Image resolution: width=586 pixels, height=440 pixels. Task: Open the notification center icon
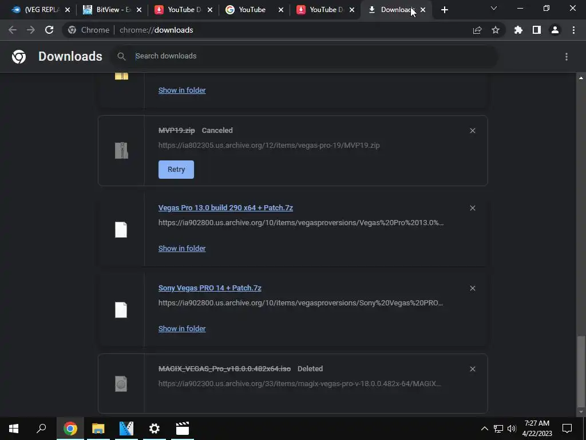click(x=567, y=429)
